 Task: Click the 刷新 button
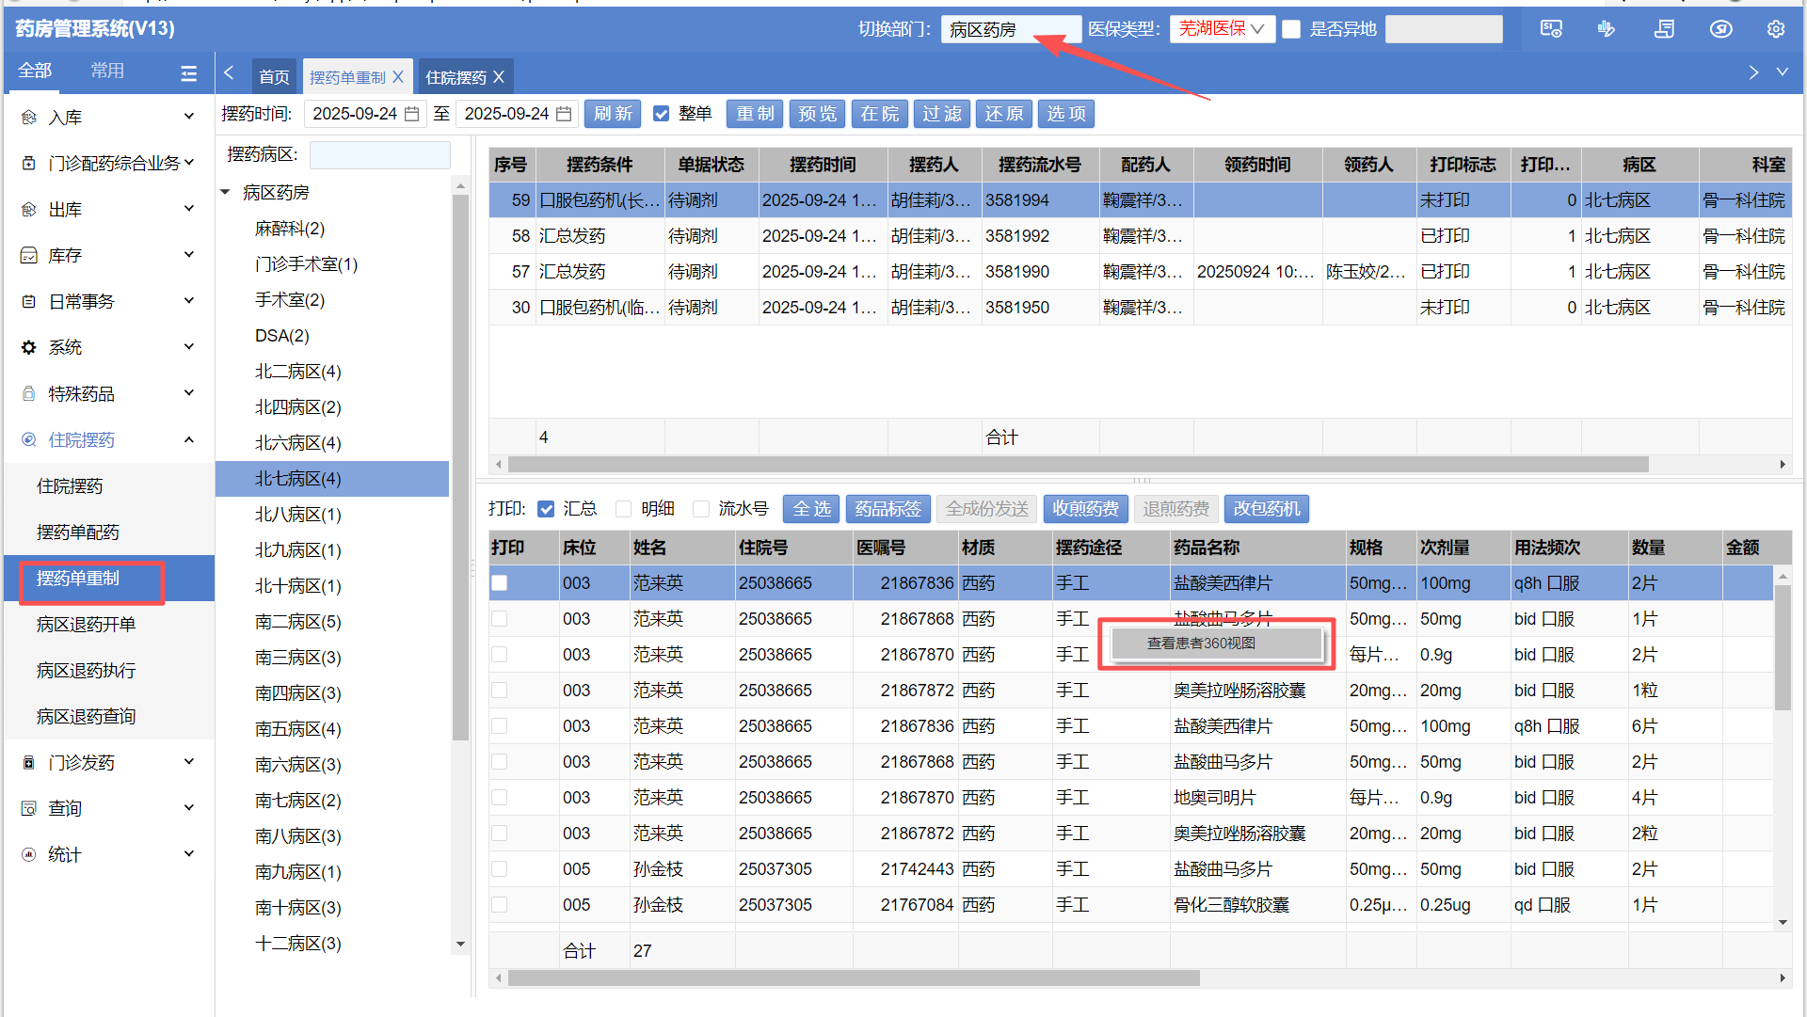pyautogui.click(x=613, y=114)
